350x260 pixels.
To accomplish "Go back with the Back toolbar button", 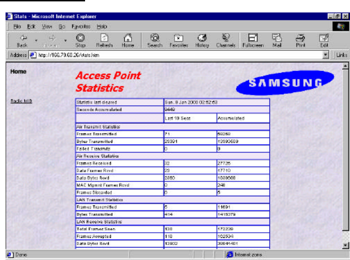I will (x=22, y=41).
